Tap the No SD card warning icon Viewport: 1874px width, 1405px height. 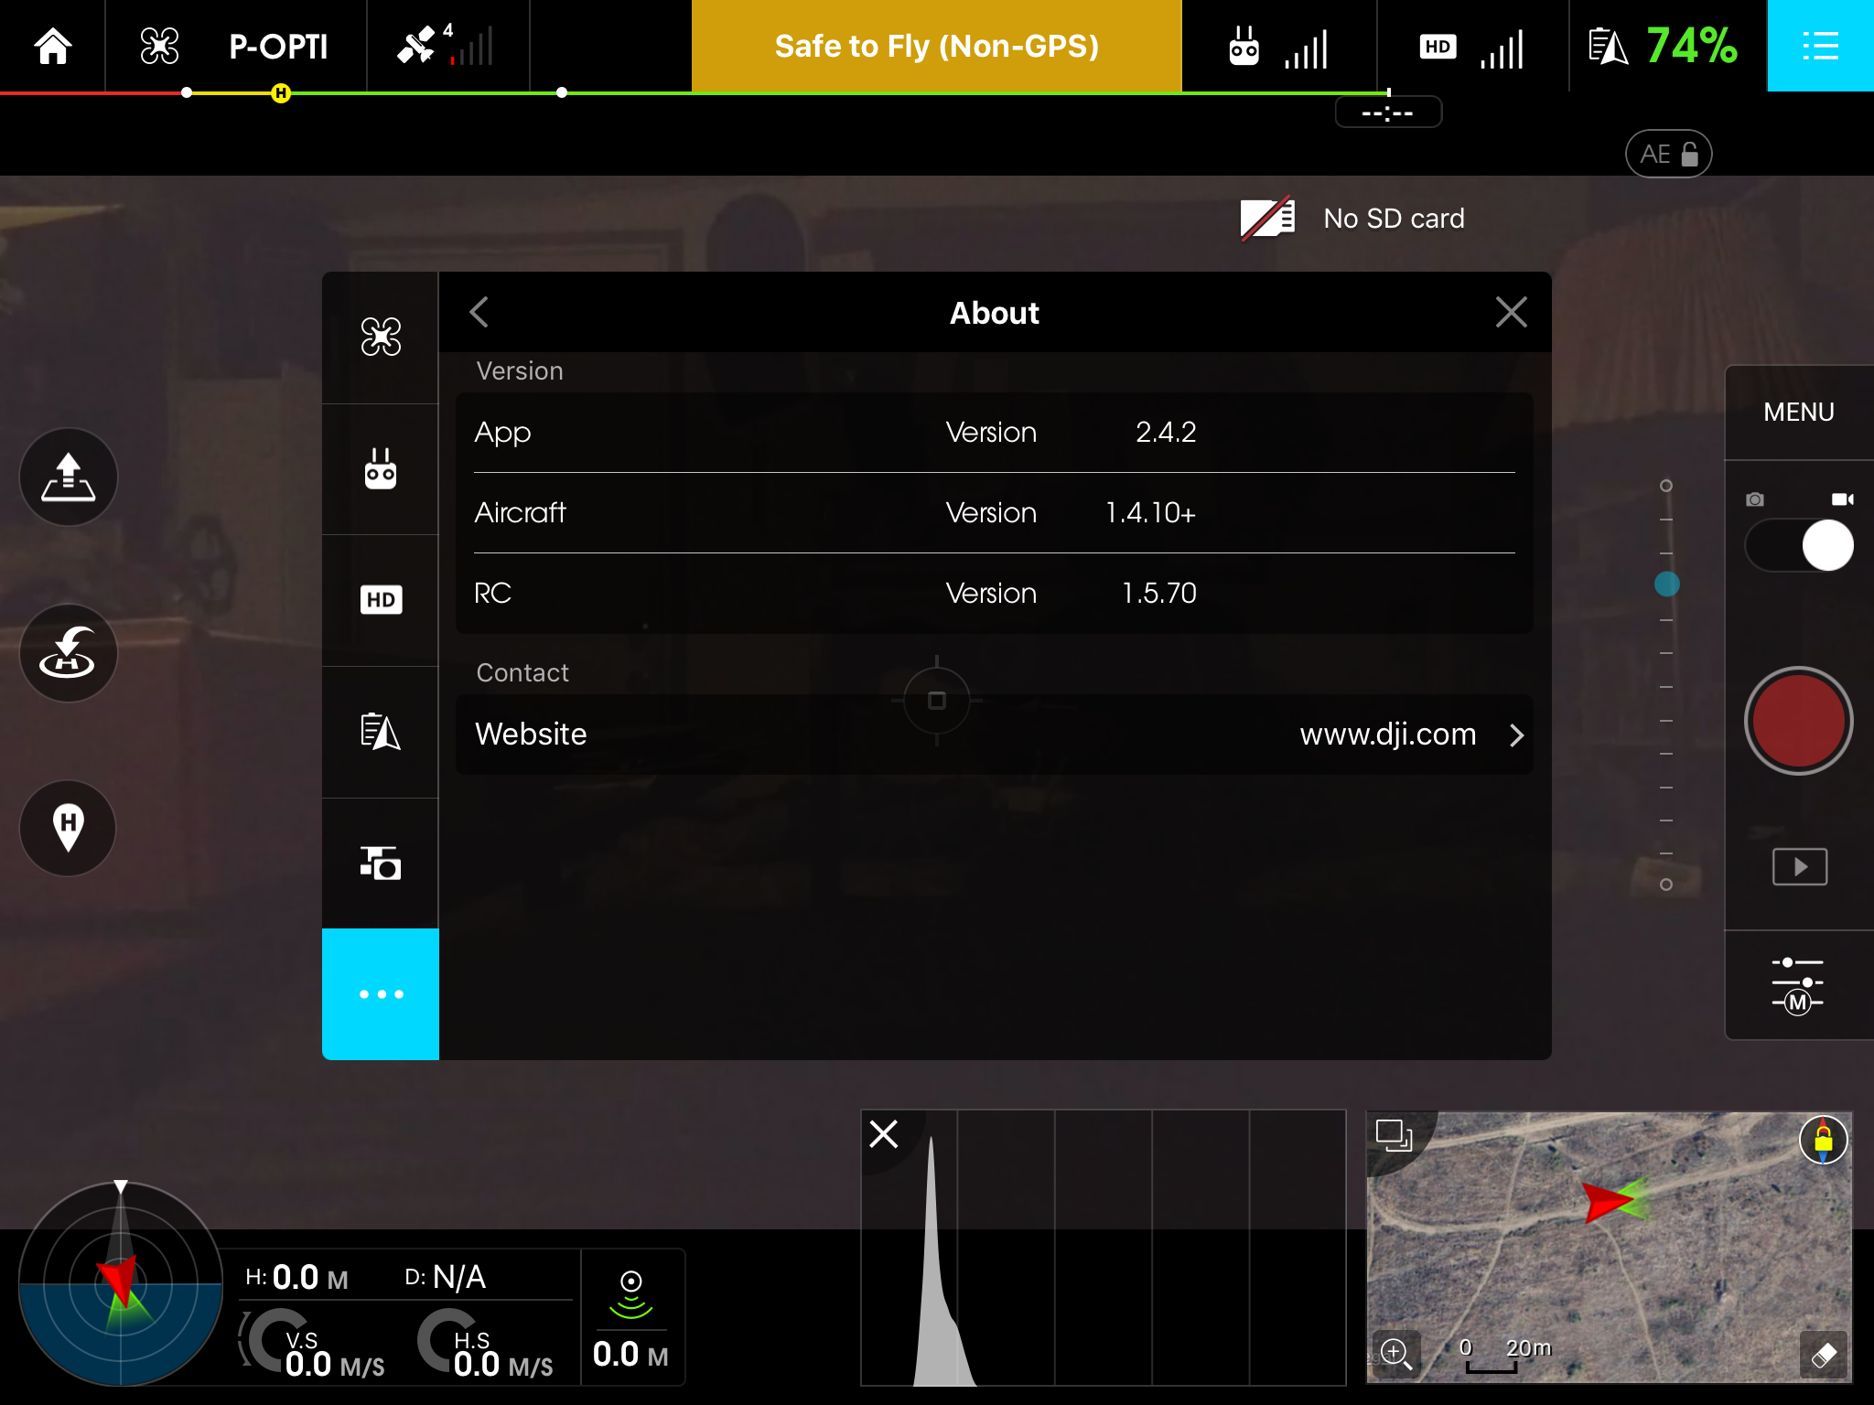(x=1267, y=219)
